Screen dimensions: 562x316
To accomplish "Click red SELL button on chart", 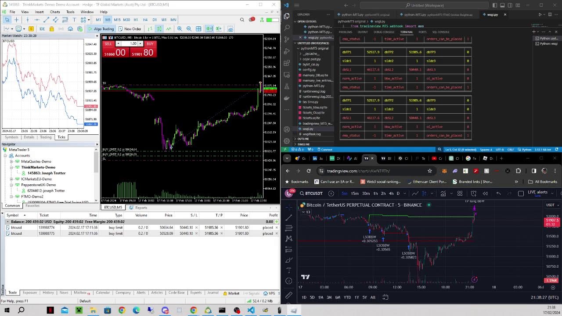I will coord(108,44).
